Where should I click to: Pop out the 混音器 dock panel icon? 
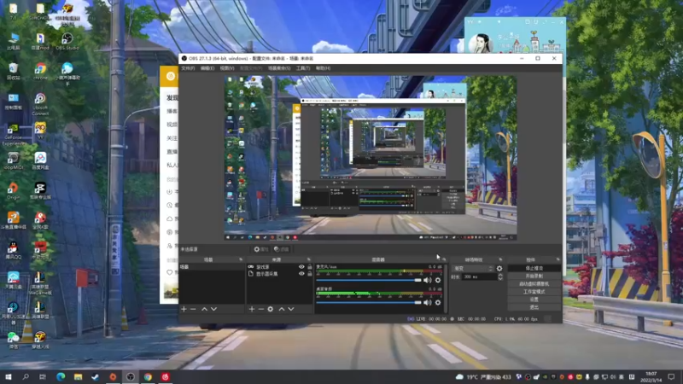[x=444, y=259]
